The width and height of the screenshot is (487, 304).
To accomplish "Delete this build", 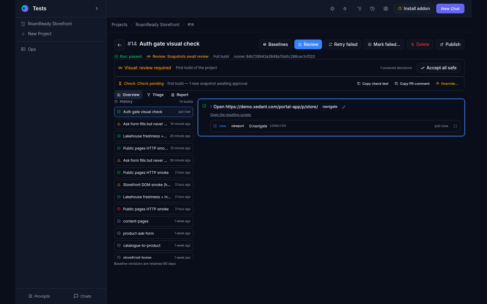I will pos(420,44).
